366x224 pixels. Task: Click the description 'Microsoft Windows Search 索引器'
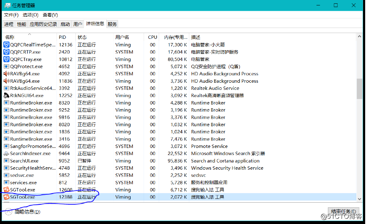pos(228,153)
